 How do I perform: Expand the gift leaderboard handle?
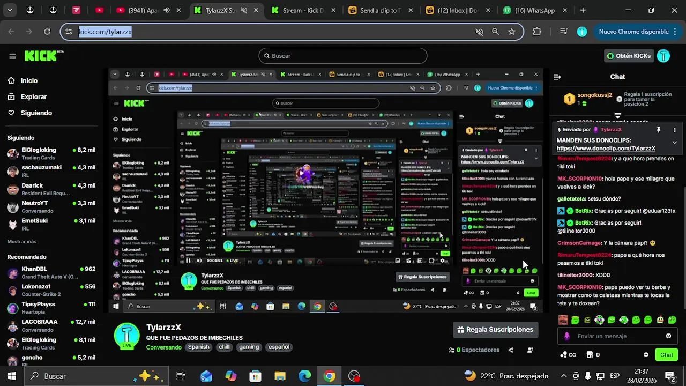pos(617,115)
